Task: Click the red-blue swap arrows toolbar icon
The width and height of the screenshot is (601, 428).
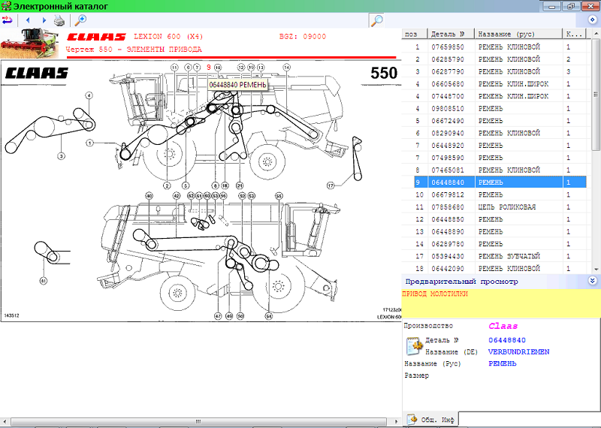Action: coord(7,20)
